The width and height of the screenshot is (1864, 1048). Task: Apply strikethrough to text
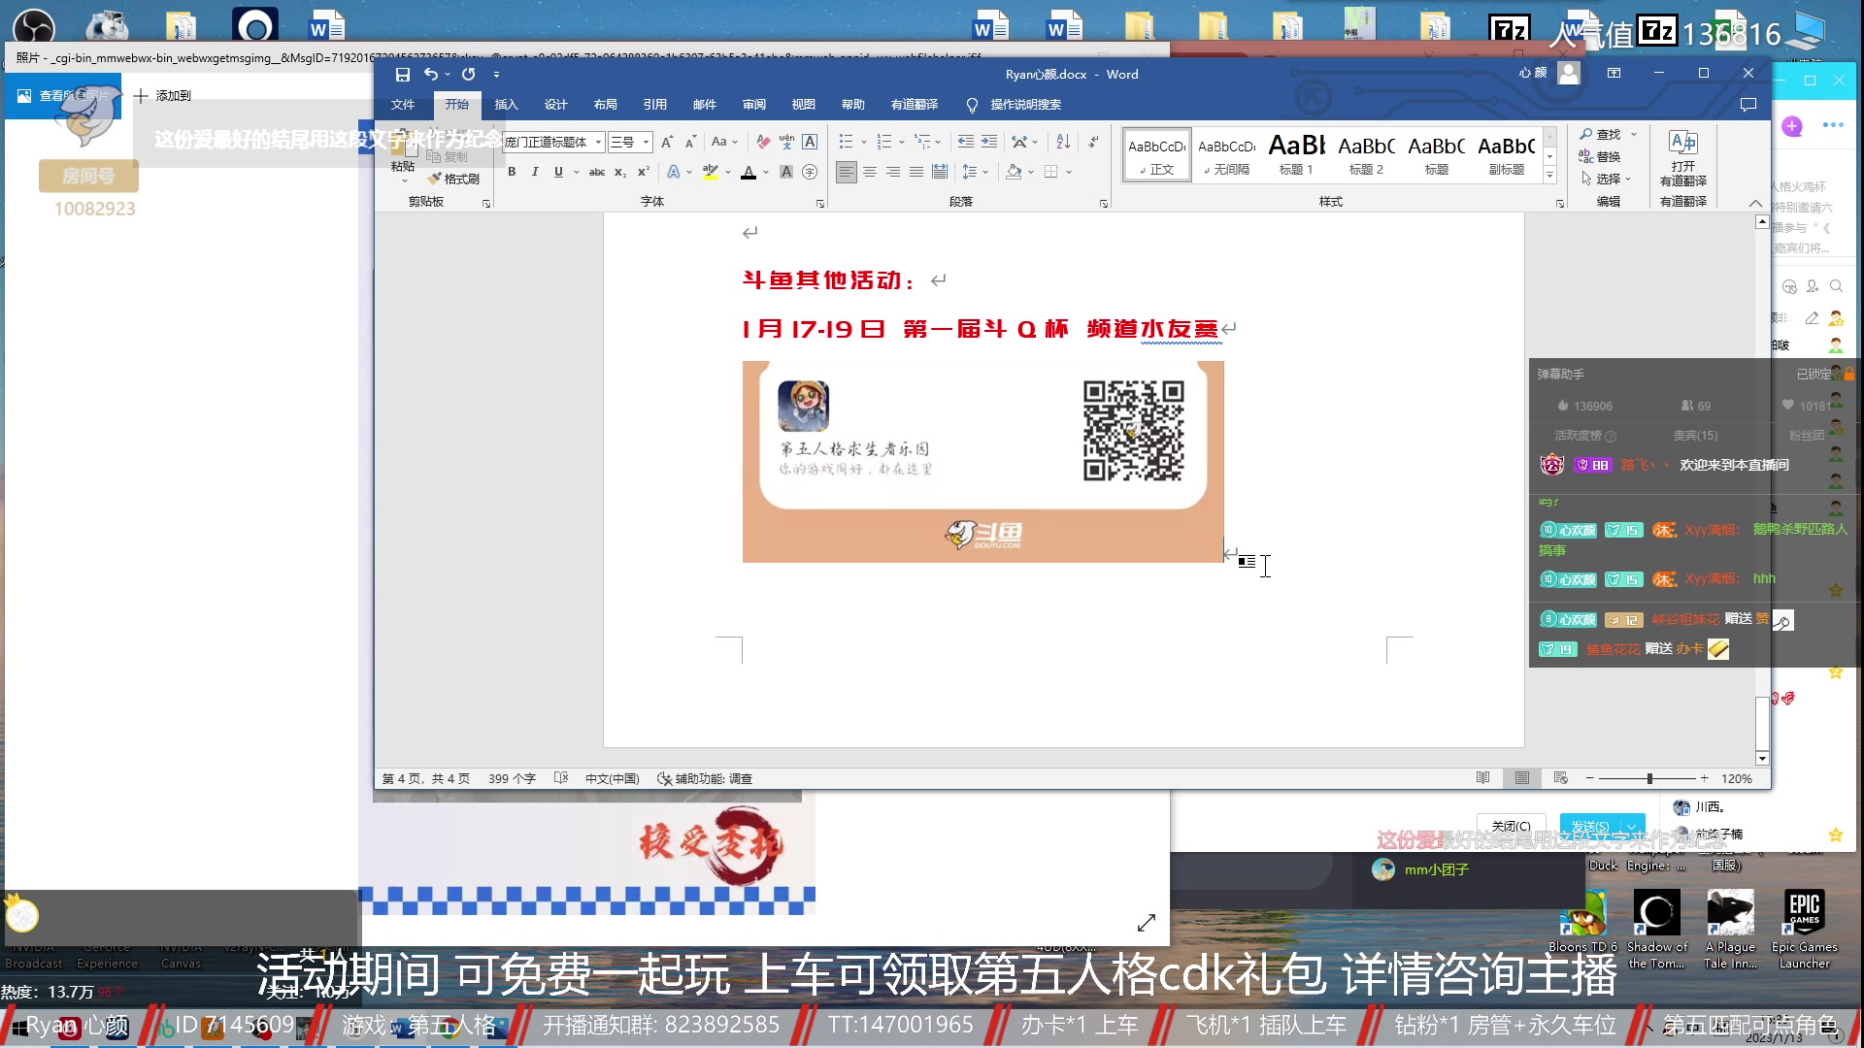coord(597,172)
